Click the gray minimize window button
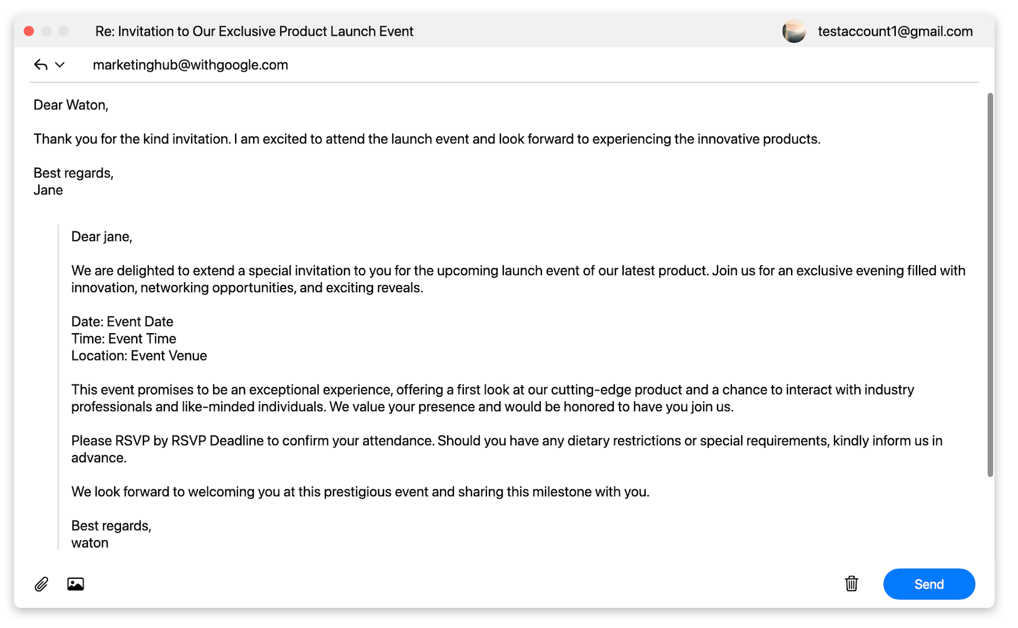Image resolution: width=1018 pixels, height=628 pixels. tap(46, 31)
